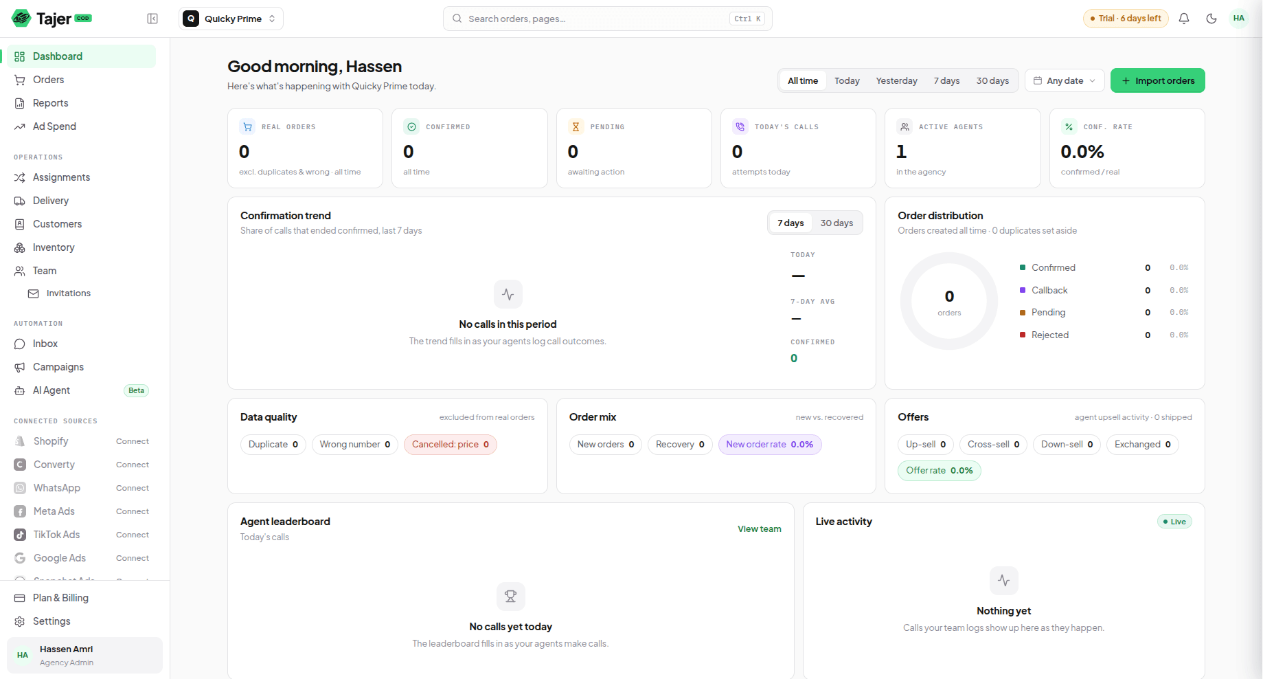The width and height of the screenshot is (1263, 679).
Task: Toggle dark mode moon icon
Action: (1211, 19)
